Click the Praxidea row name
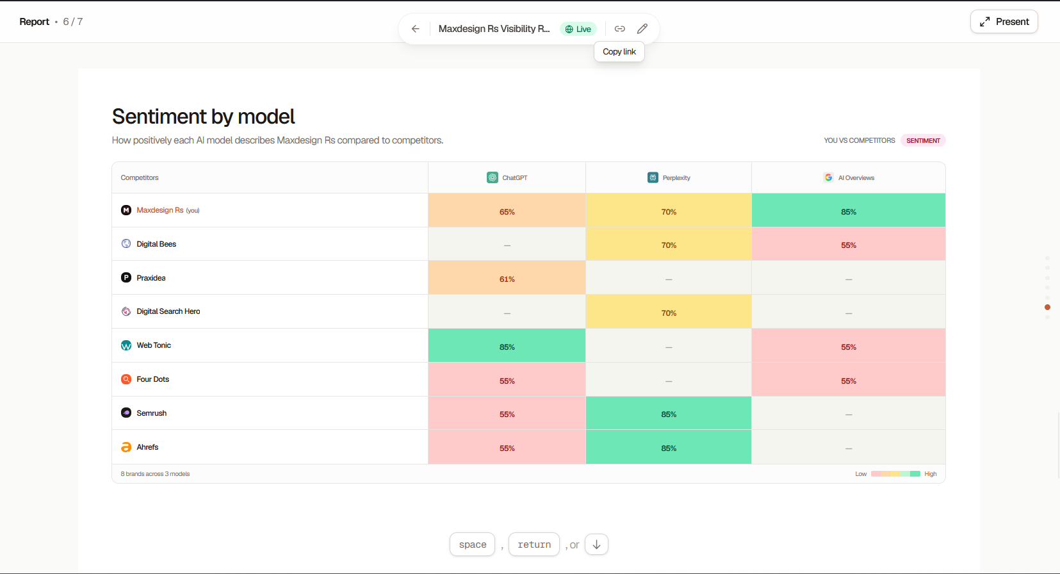 tap(151, 278)
